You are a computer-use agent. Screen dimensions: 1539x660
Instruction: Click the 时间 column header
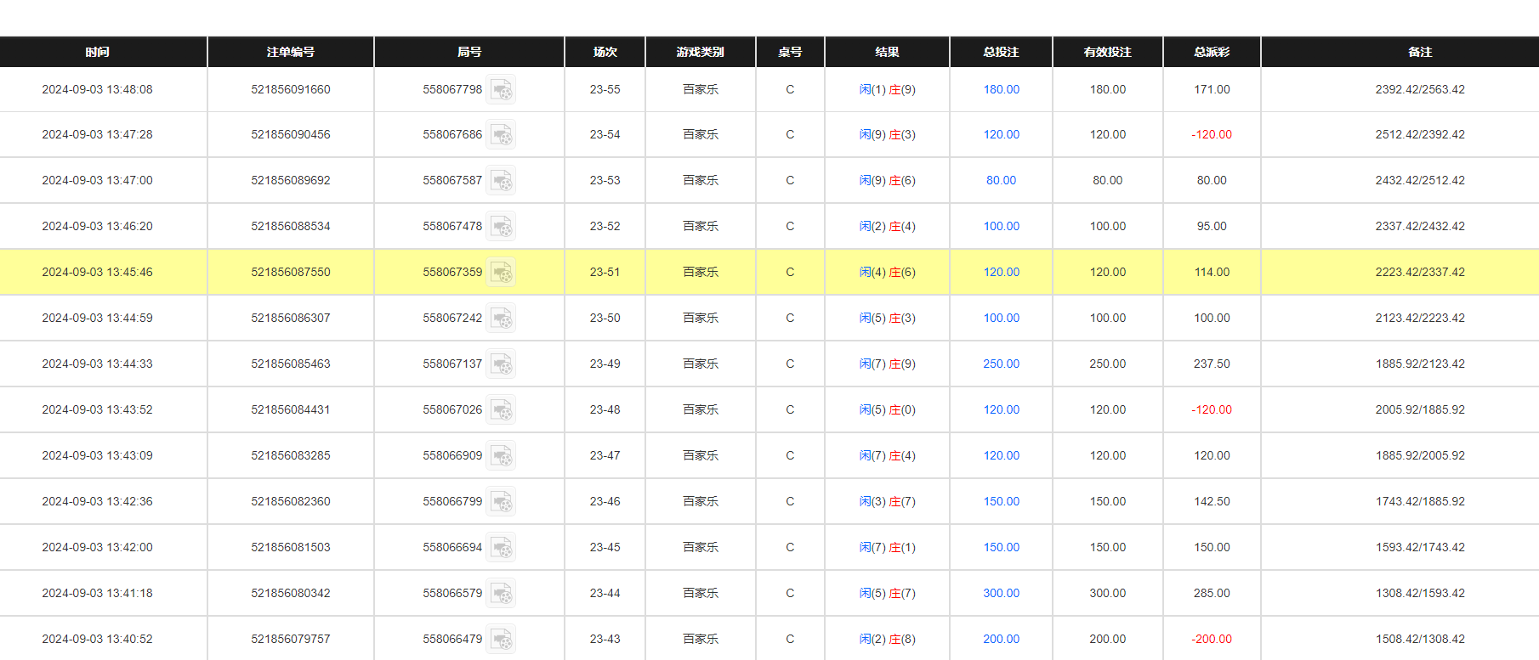97,52
